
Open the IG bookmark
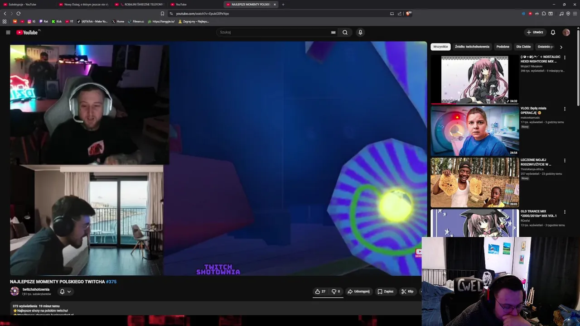tap(32, 21)
